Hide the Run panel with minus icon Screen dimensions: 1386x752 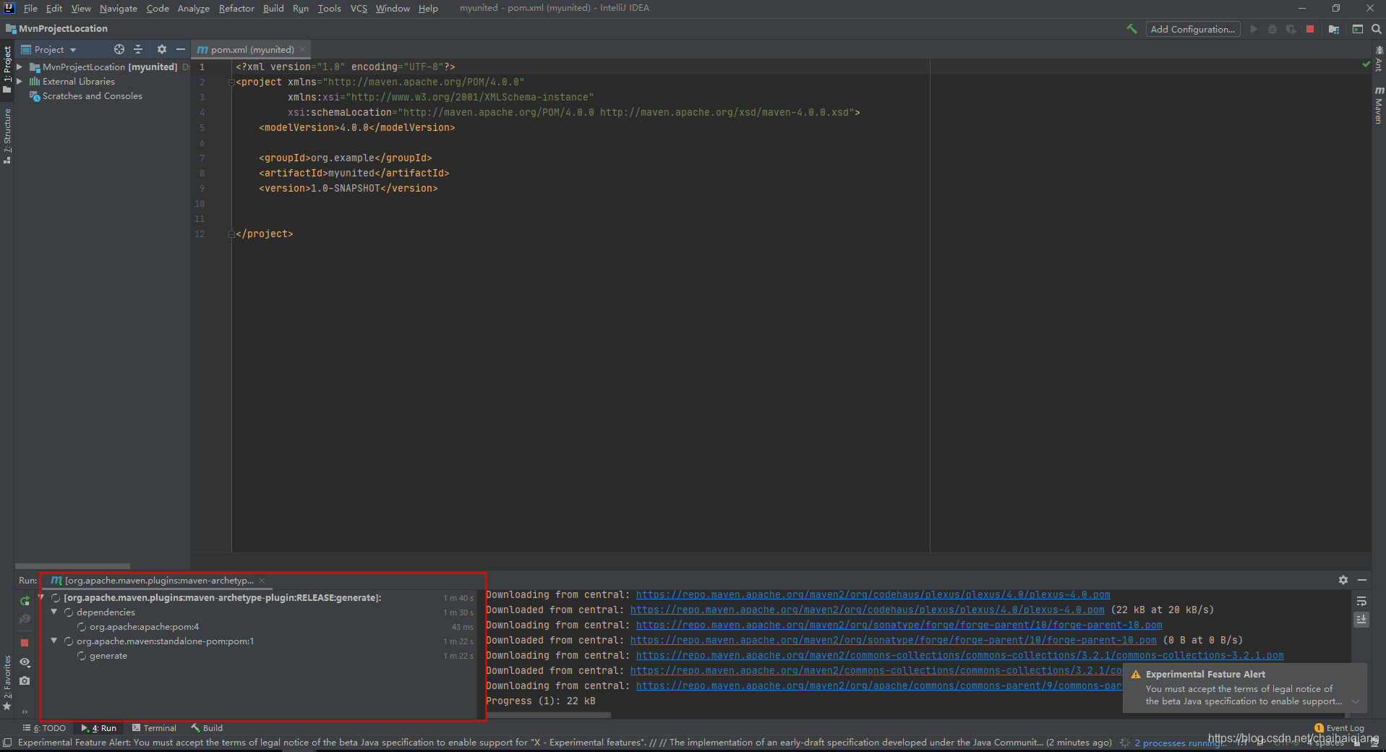coord(1362,580)
